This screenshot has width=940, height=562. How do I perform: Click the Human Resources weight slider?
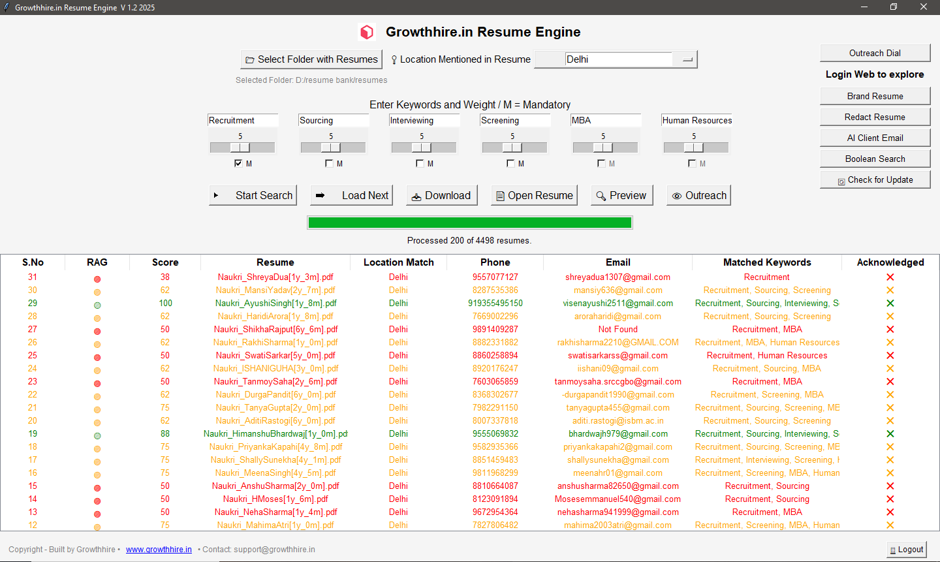coord(696,148)
